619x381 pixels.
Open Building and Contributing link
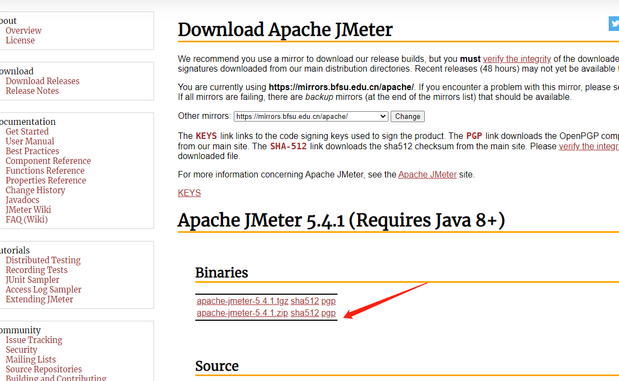point(56,378)
